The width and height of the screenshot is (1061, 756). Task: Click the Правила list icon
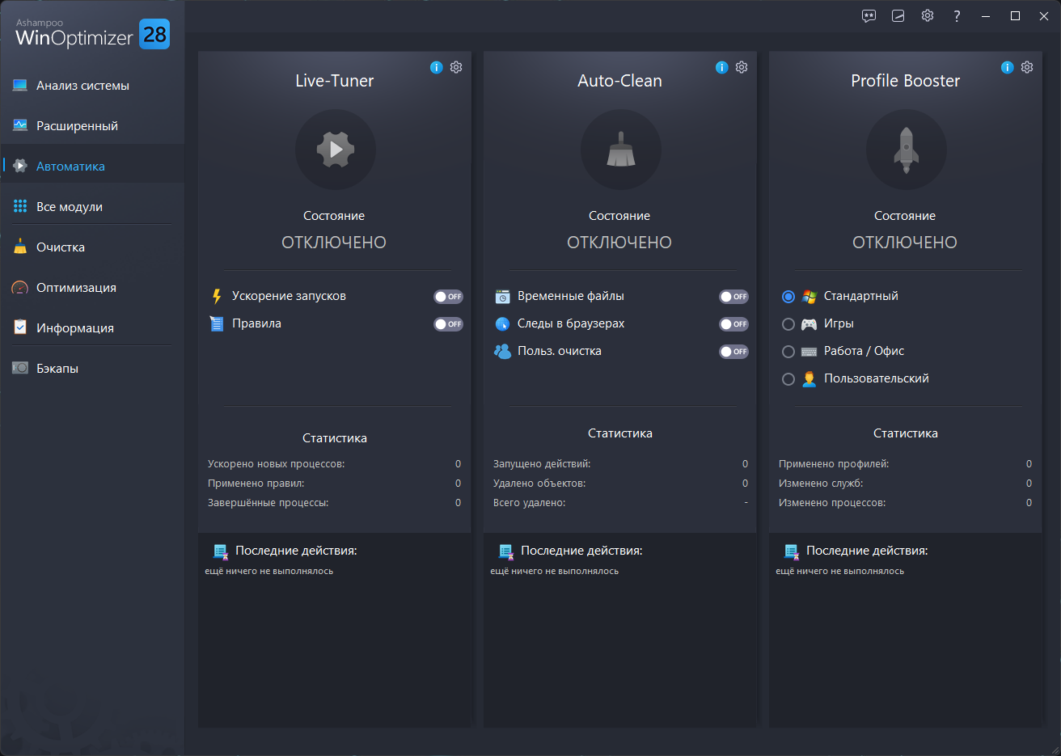(217, 324)
